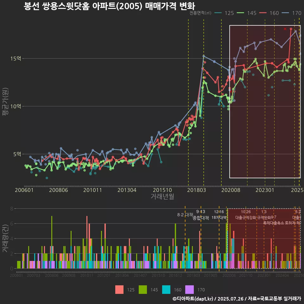Click the 거래량(건) axis title
304x304 pixels.
point(5,238)
